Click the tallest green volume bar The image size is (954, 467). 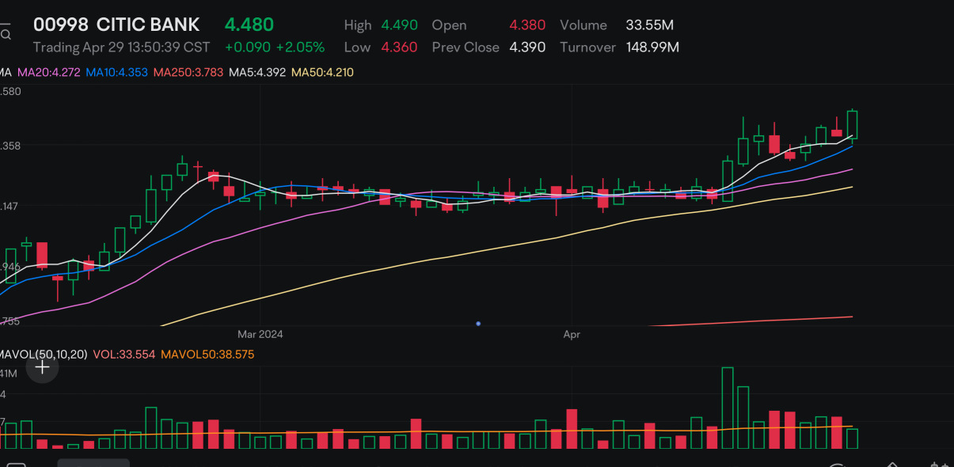[728, 408]
